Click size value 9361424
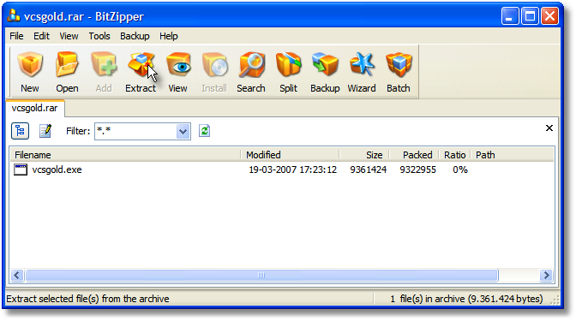The width and height of the screenshot is (576, 321). (368, 169)
